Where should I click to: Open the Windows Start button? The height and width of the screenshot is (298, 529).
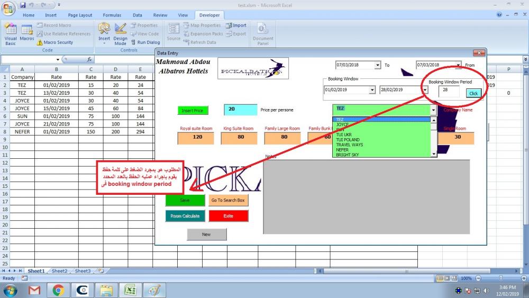click(10, 290)
